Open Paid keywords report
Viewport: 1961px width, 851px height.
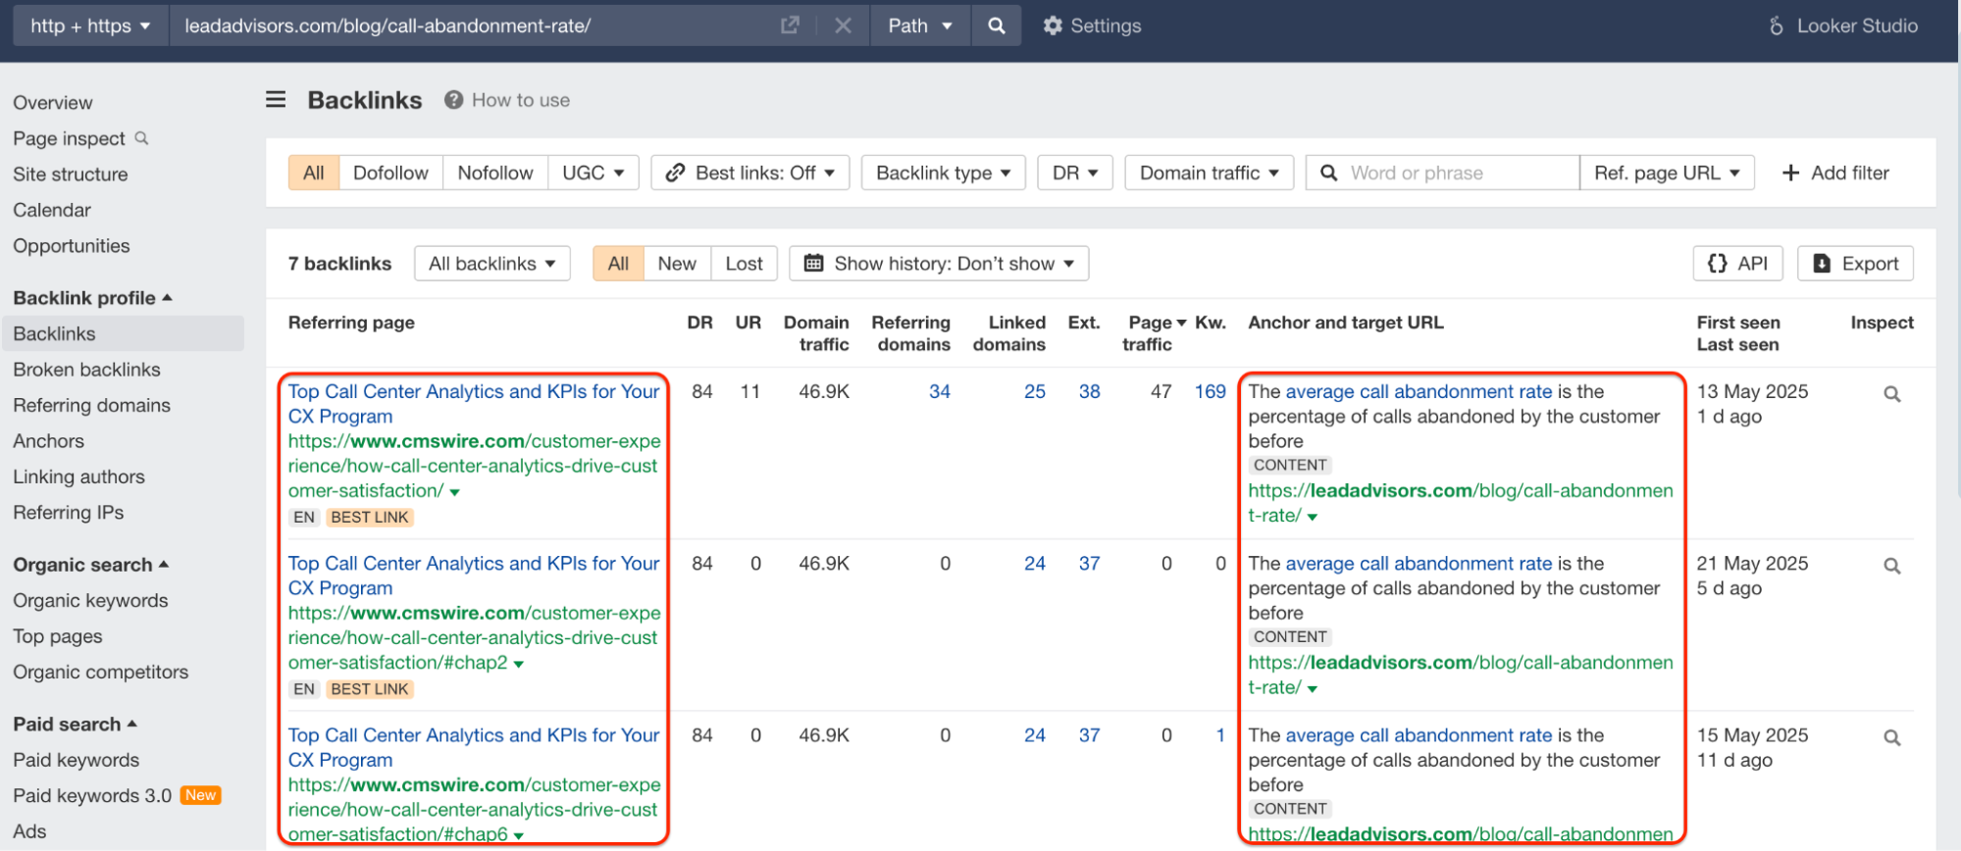coord(77,761)
